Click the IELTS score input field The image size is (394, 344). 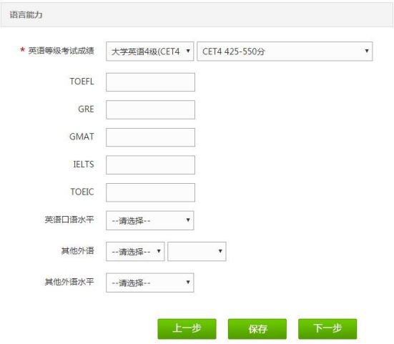click(x=150, y=164)
